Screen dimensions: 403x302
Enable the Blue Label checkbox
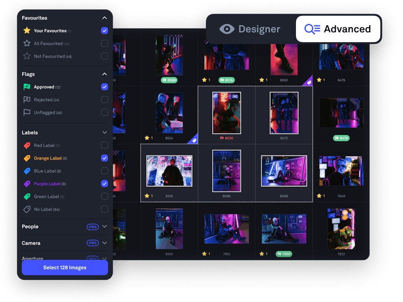point(104,171)
